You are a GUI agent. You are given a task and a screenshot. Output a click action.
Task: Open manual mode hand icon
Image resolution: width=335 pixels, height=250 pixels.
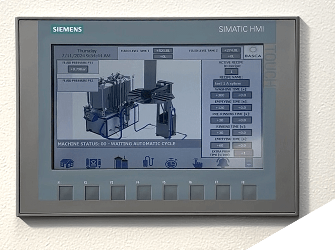[x=197, y=163]
